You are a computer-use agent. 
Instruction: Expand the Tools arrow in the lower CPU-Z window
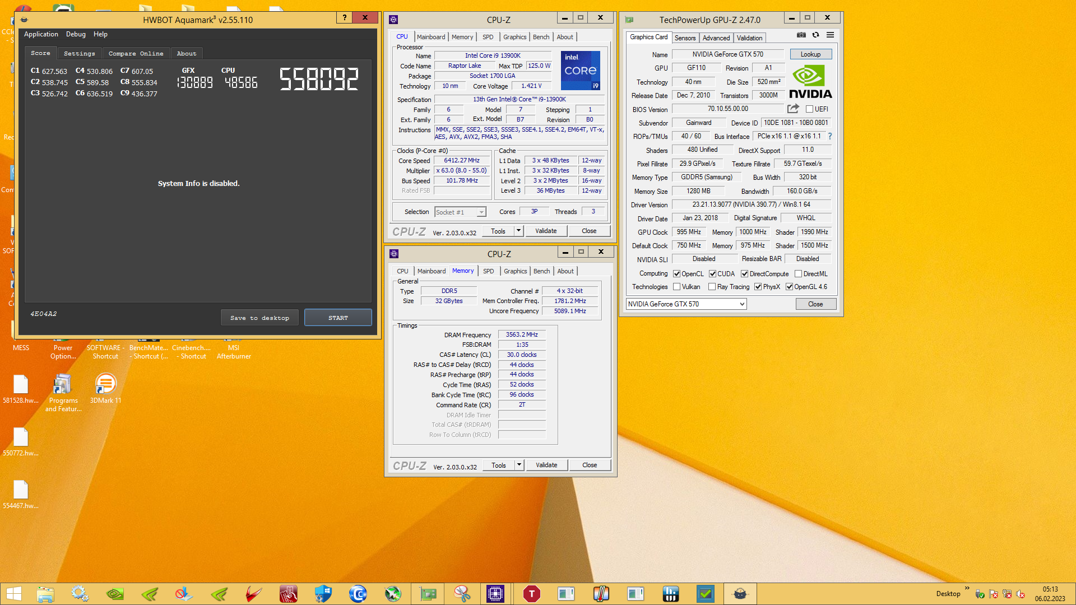(519, 465)
